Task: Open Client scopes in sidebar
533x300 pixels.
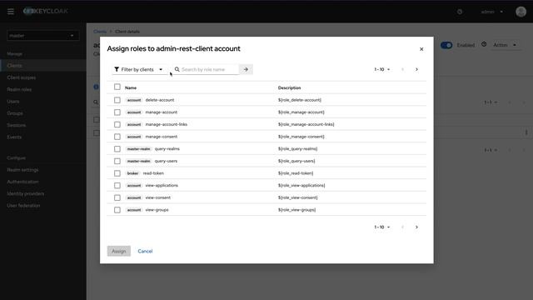Action: click(22, 77)
